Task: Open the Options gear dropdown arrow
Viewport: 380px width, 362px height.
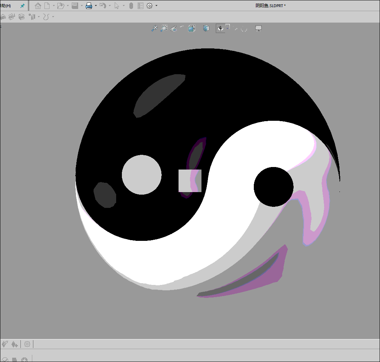Action: click(157, 6)
